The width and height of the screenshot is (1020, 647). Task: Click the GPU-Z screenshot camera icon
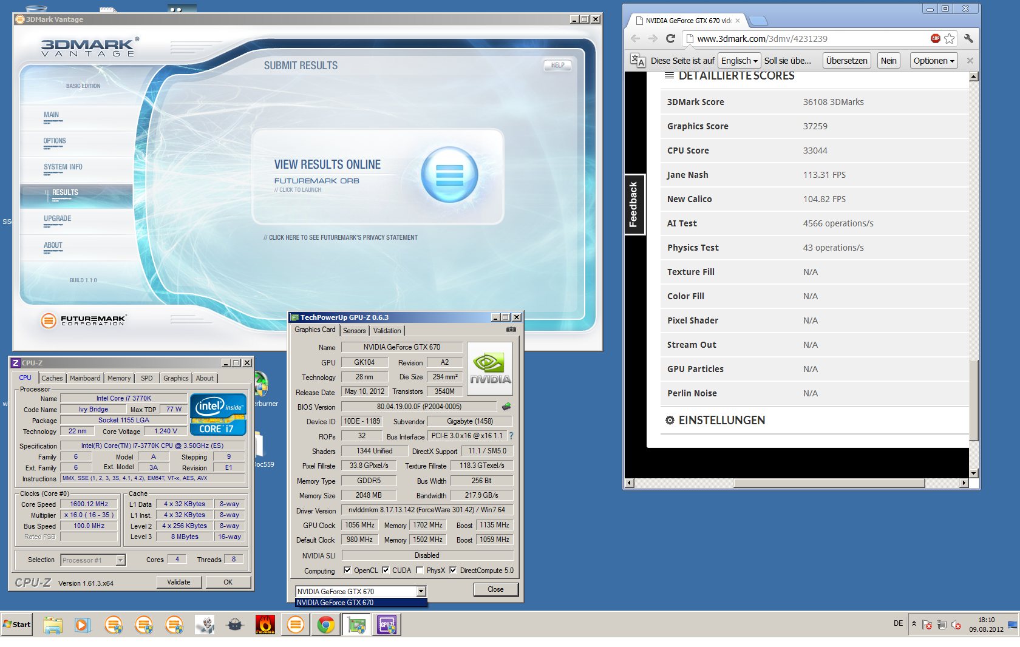(511, 330)
